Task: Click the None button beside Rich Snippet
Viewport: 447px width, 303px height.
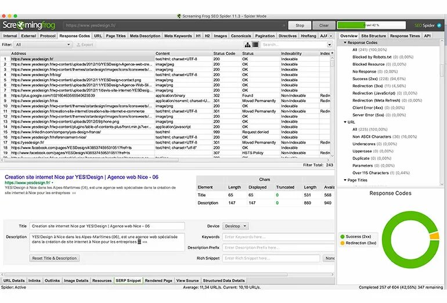Action: point(329,258)
